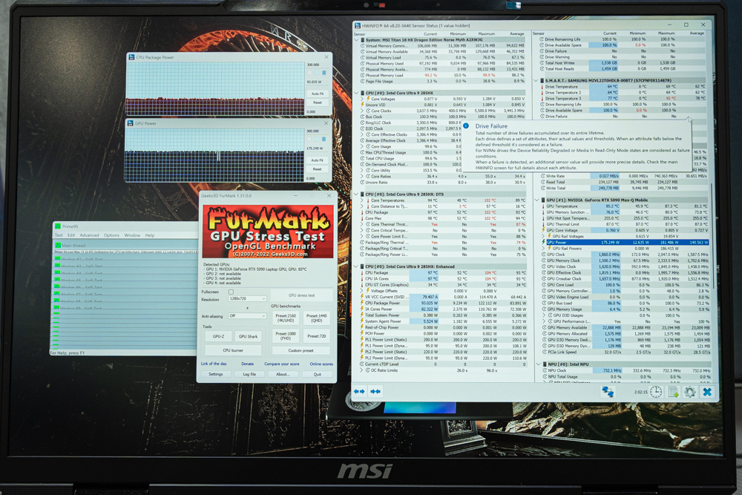Viewport: 742px width, 495px height.
Task: Click the thermometer icon beside GPU Temperature
Action: 542,206
